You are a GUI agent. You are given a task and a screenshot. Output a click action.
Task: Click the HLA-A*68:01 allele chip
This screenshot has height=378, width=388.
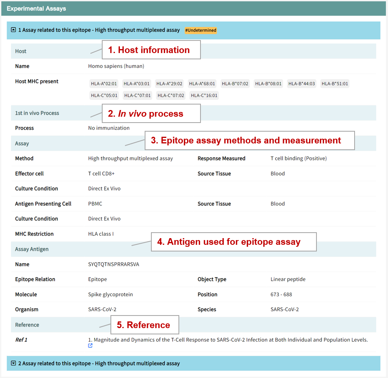tap(202, 84)
